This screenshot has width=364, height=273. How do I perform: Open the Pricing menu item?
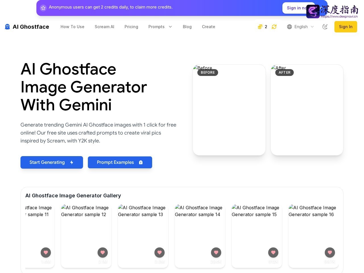click(x=131, y=27)
